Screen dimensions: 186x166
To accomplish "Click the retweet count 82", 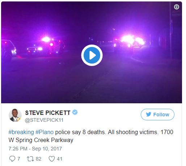I will [x=39, y=159].
